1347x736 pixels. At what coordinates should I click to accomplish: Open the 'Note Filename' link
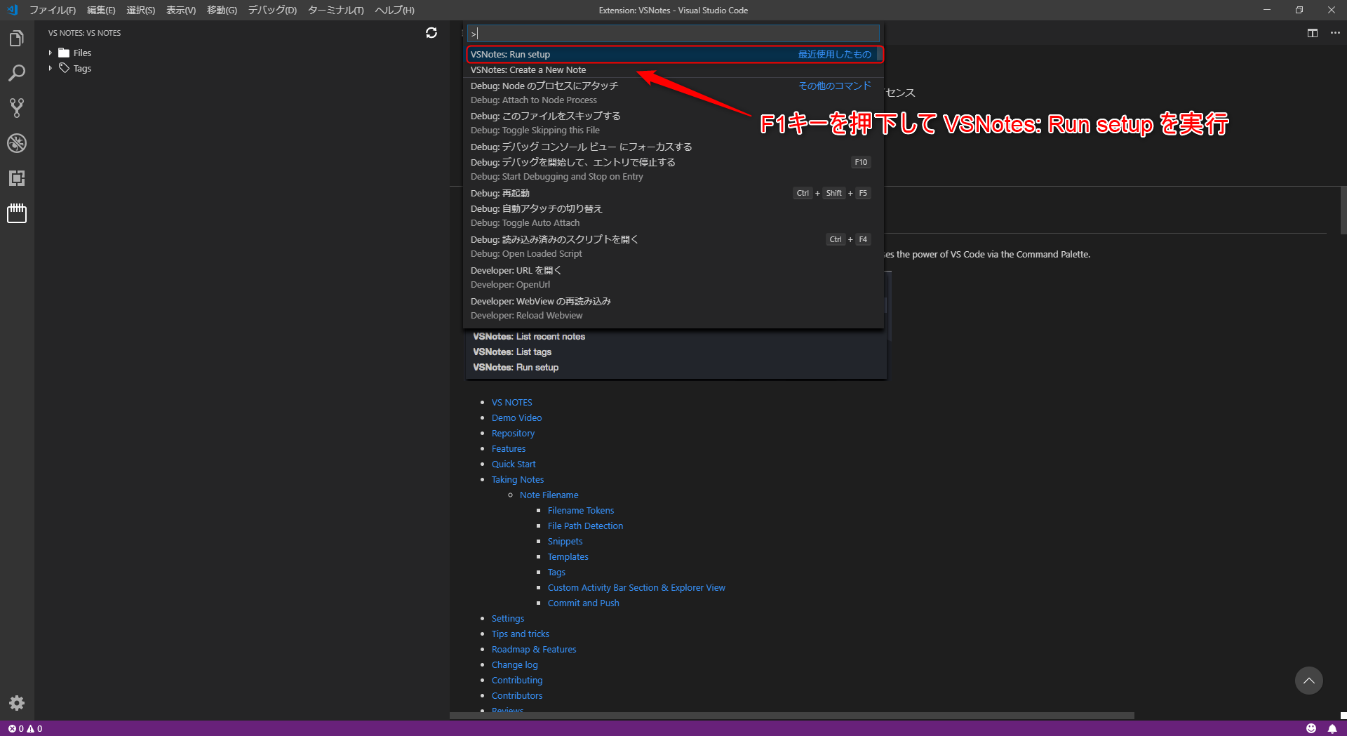coord(549,495)
